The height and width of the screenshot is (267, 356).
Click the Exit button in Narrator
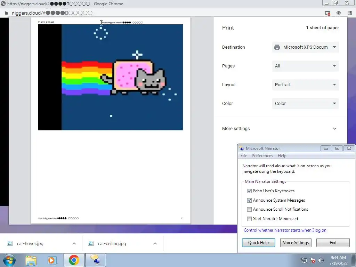[333, 242]
